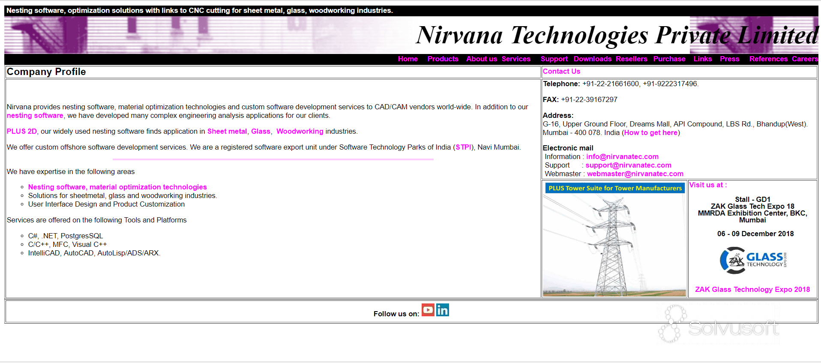This screenshot has width=821, height=363.
Task: Click the C#, .NET, PostgresSQL list item
Action: [66, 236]
